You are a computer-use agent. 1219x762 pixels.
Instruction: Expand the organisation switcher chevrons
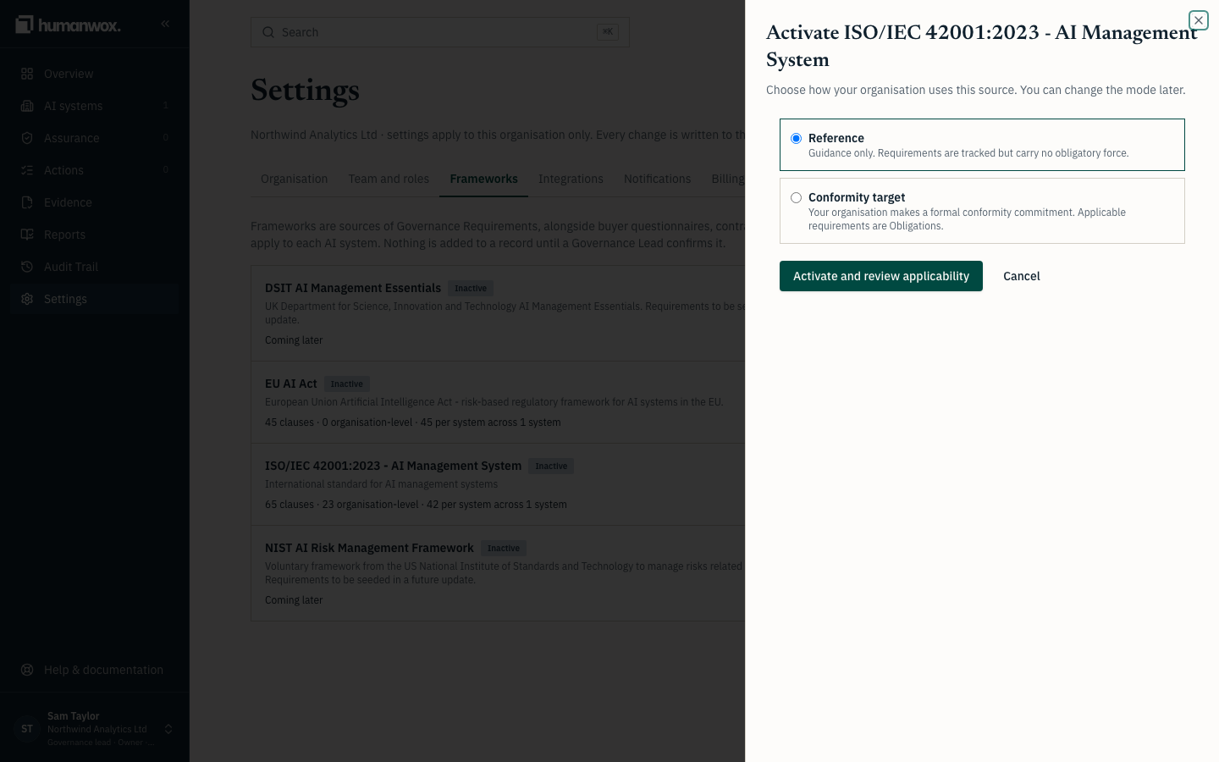coord(168,729)
